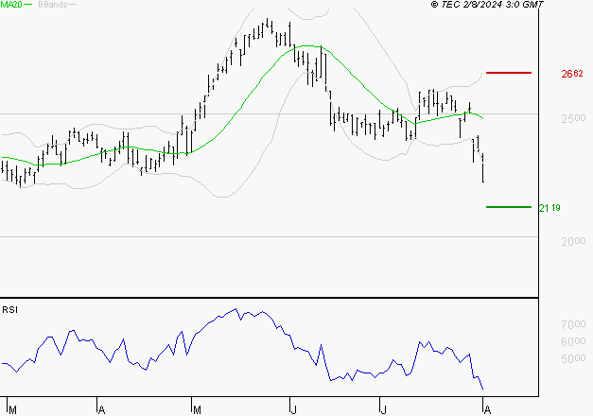This screenshot has width=593, height=416.
Task: Click the RSI 5000 axis label
Action: tap(573, 358)
